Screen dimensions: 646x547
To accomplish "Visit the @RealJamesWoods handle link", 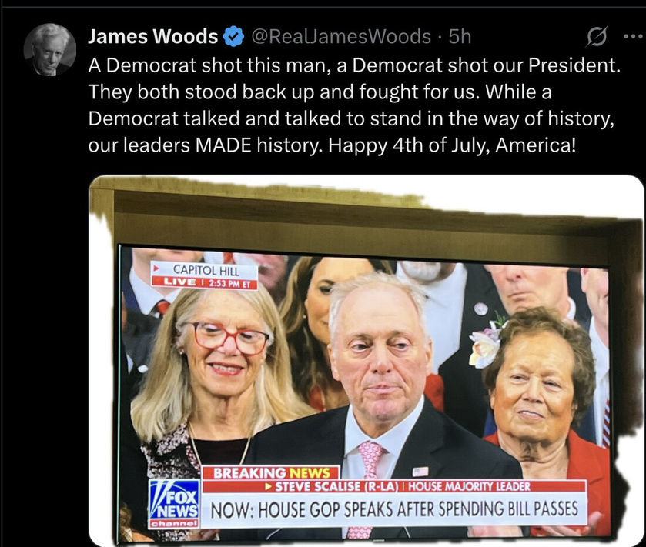I will point(341,36).
